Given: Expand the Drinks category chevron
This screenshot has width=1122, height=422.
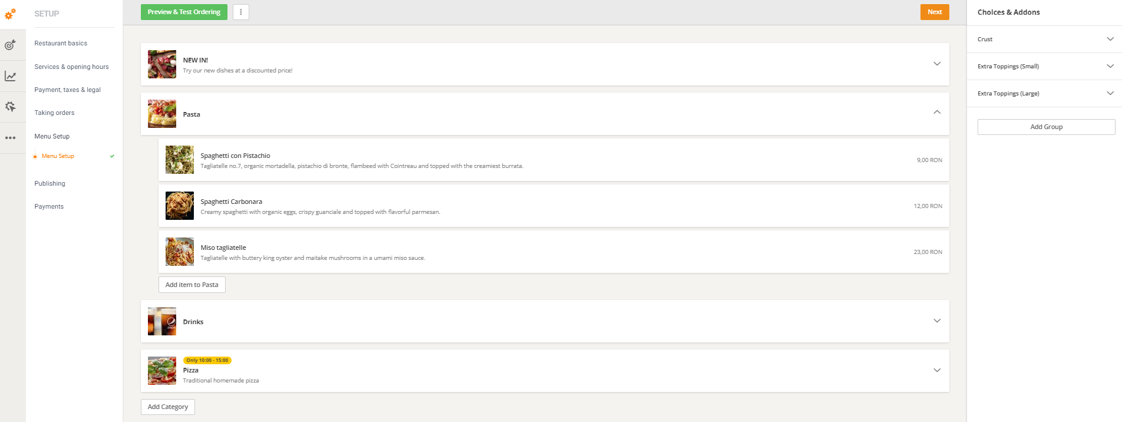Looking at the screenshot, I should point(937,321).
